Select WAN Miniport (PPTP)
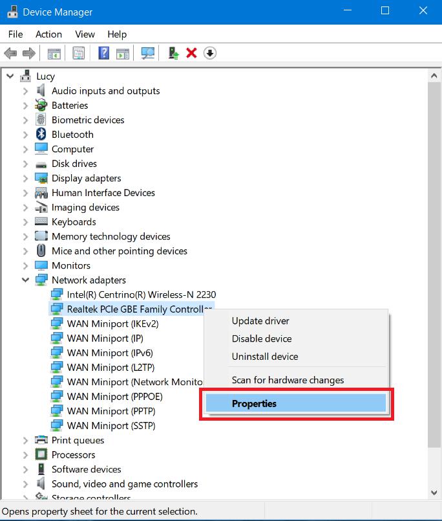442x521 pixels. pos(111,411)
